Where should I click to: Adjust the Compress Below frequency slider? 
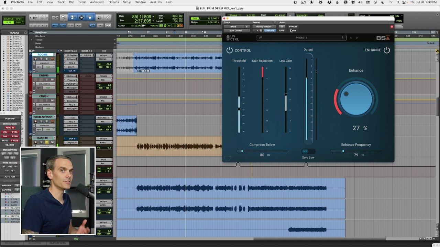click(x=242, y=151)
